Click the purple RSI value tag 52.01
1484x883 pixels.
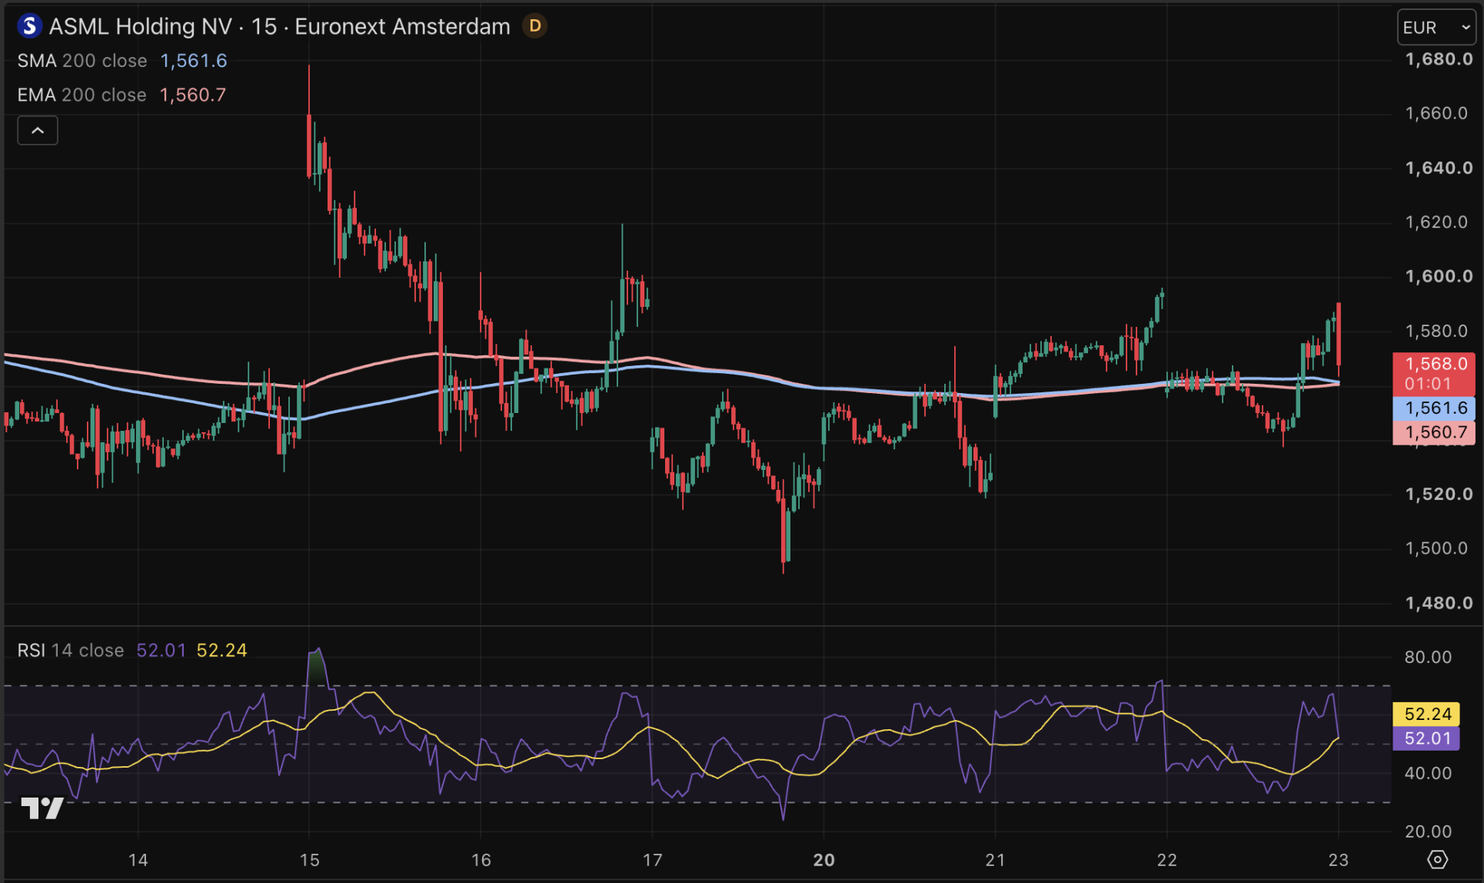coord(1426,739)
